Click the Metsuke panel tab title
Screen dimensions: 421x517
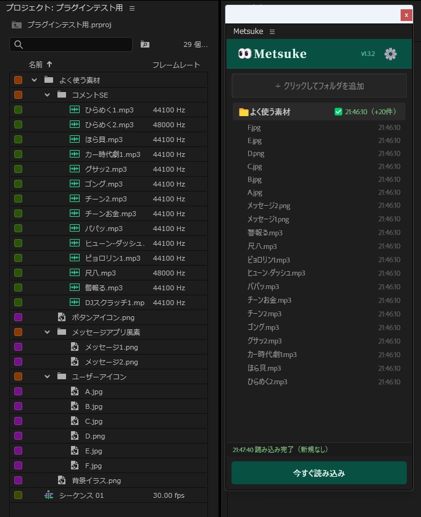click(x=248, y=32)
